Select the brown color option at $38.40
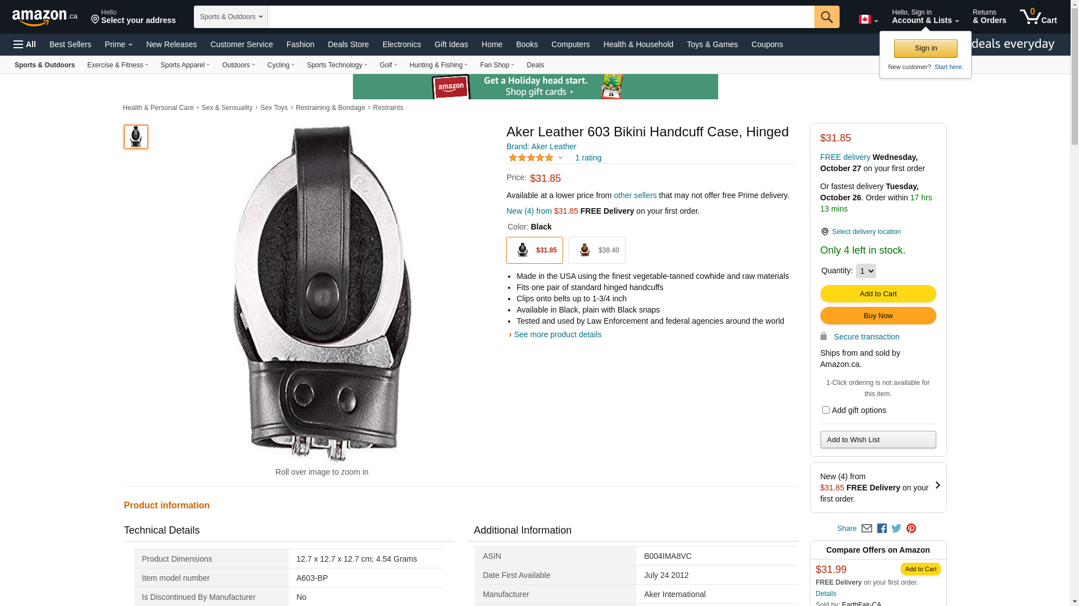The image size is (1079, 606). point(597,250)
